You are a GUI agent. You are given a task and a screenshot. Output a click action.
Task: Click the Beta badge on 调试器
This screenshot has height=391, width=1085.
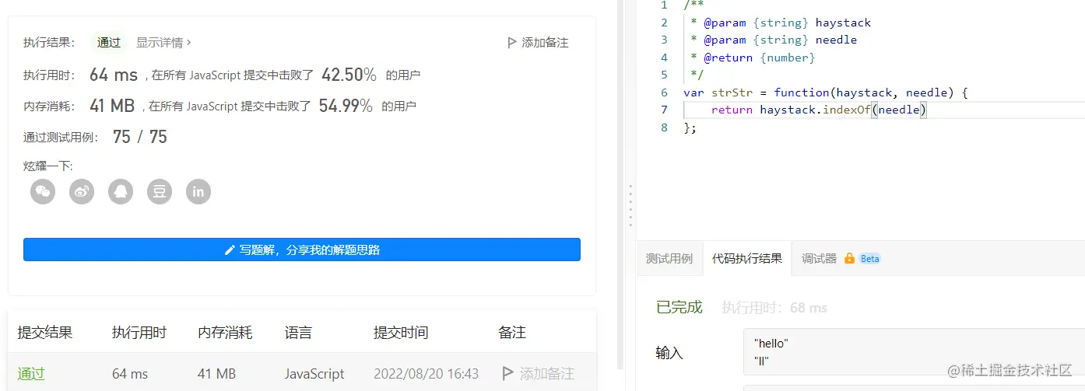point(870,259)
